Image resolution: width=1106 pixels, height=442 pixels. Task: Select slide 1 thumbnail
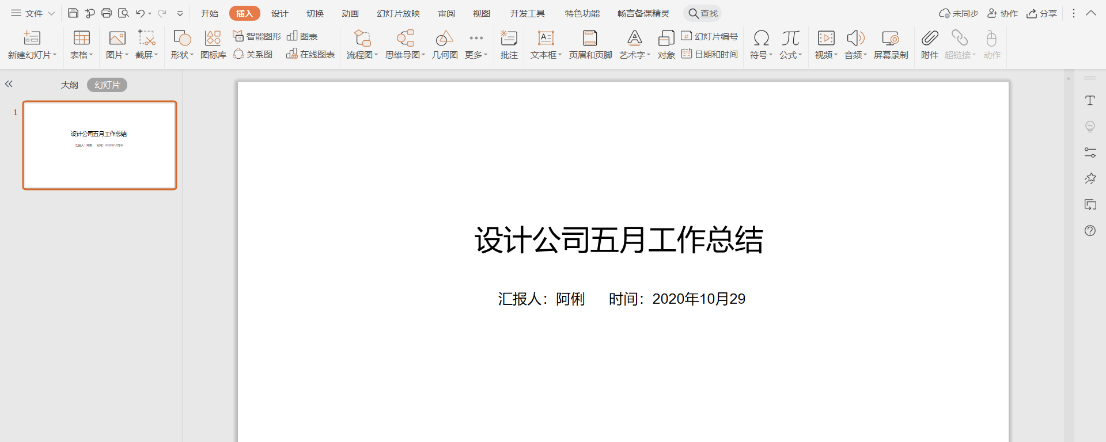click(100, 145)
